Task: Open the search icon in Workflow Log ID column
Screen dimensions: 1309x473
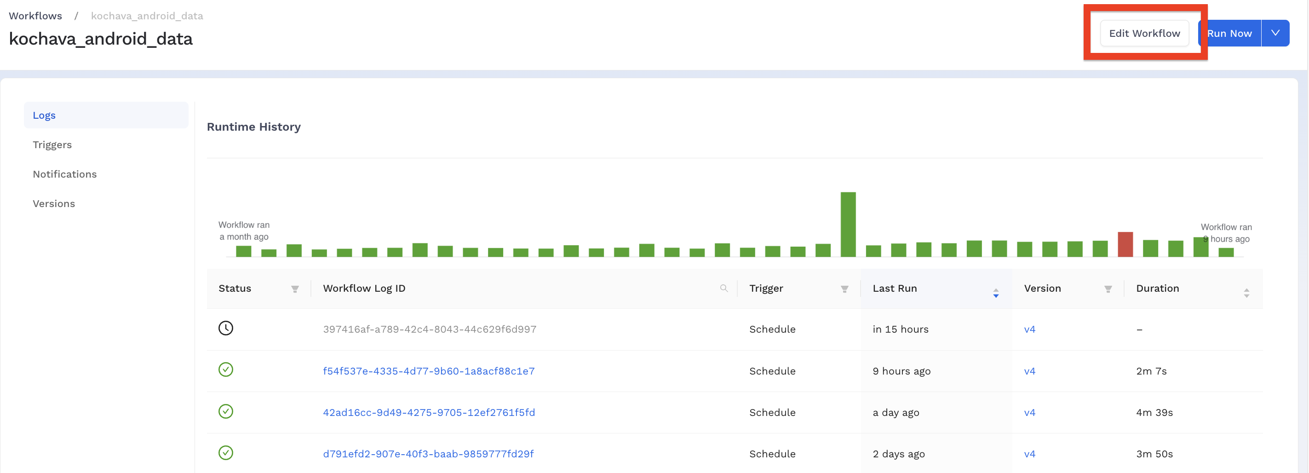Action: [724, 289]
